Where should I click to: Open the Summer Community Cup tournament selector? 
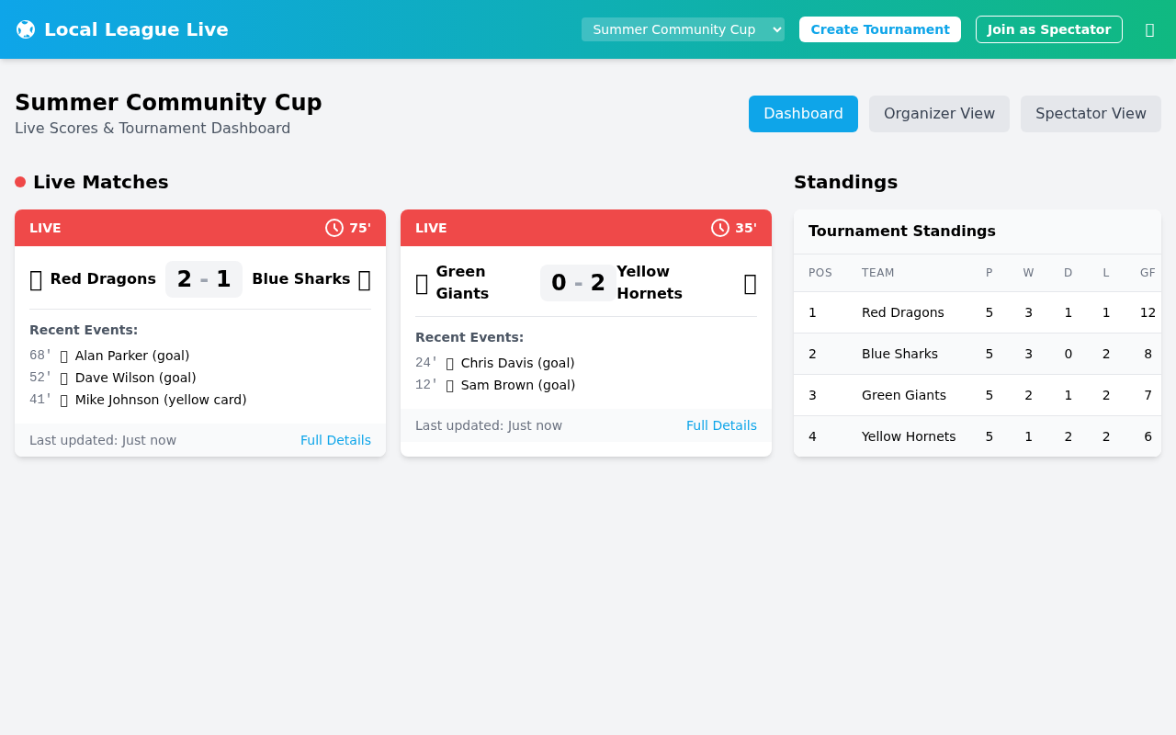click(682, 28)
